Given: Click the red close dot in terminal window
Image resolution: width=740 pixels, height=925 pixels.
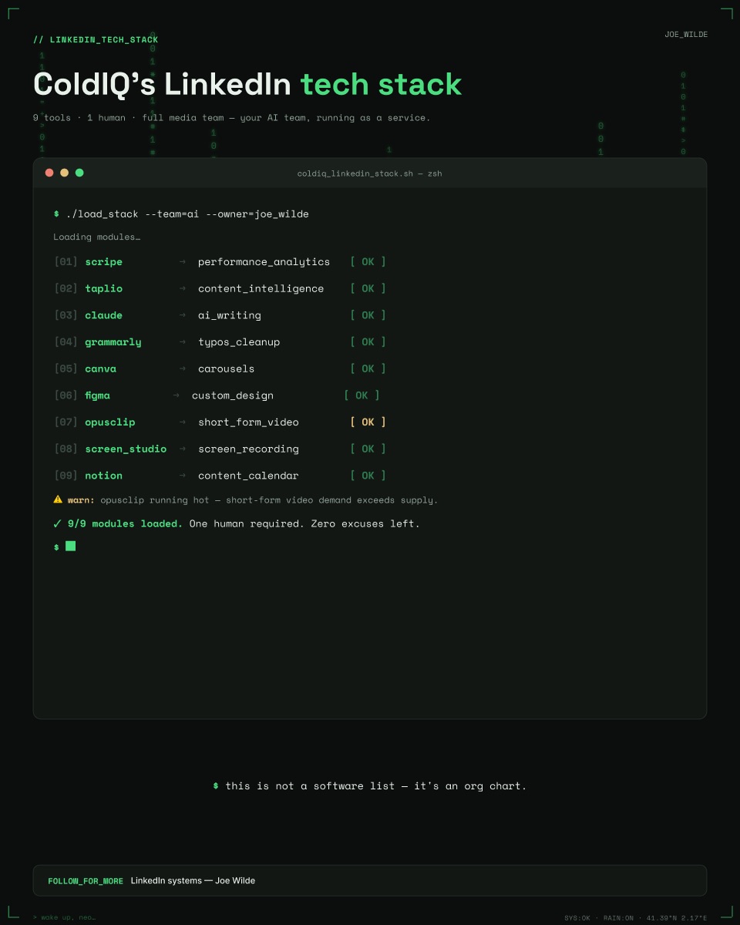Looking at the screenshot, I should pyautogui.click(x=49, y=173).
